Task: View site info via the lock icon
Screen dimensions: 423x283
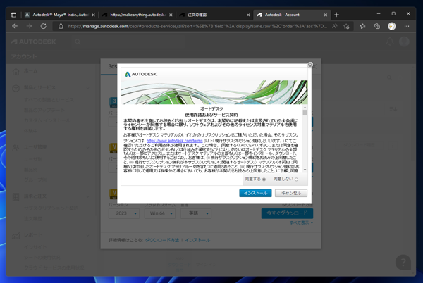Action: pyautogui.click(x=61, y=26)
